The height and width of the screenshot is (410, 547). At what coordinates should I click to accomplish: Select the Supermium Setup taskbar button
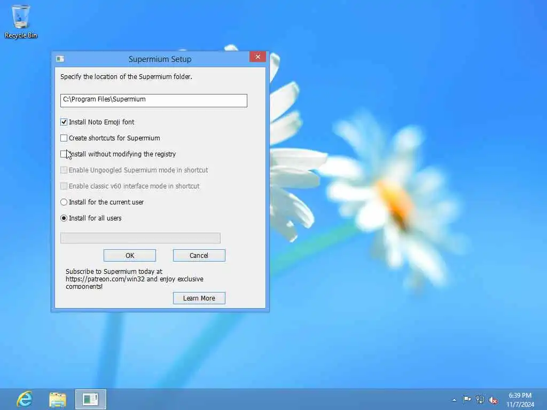pyautogui.click(x=91, y=399)
